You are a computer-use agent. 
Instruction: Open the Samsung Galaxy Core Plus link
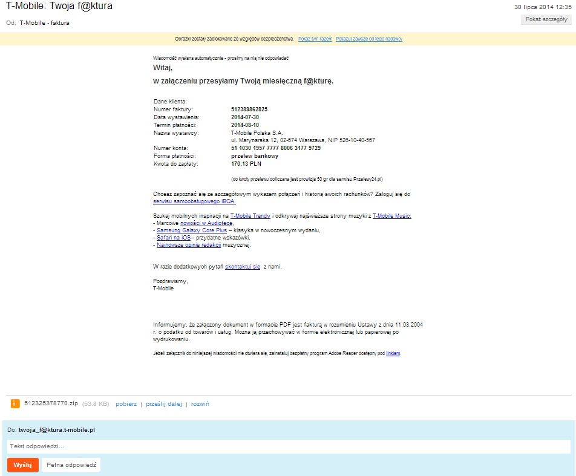pyautogui.click(x=192, y=230)
